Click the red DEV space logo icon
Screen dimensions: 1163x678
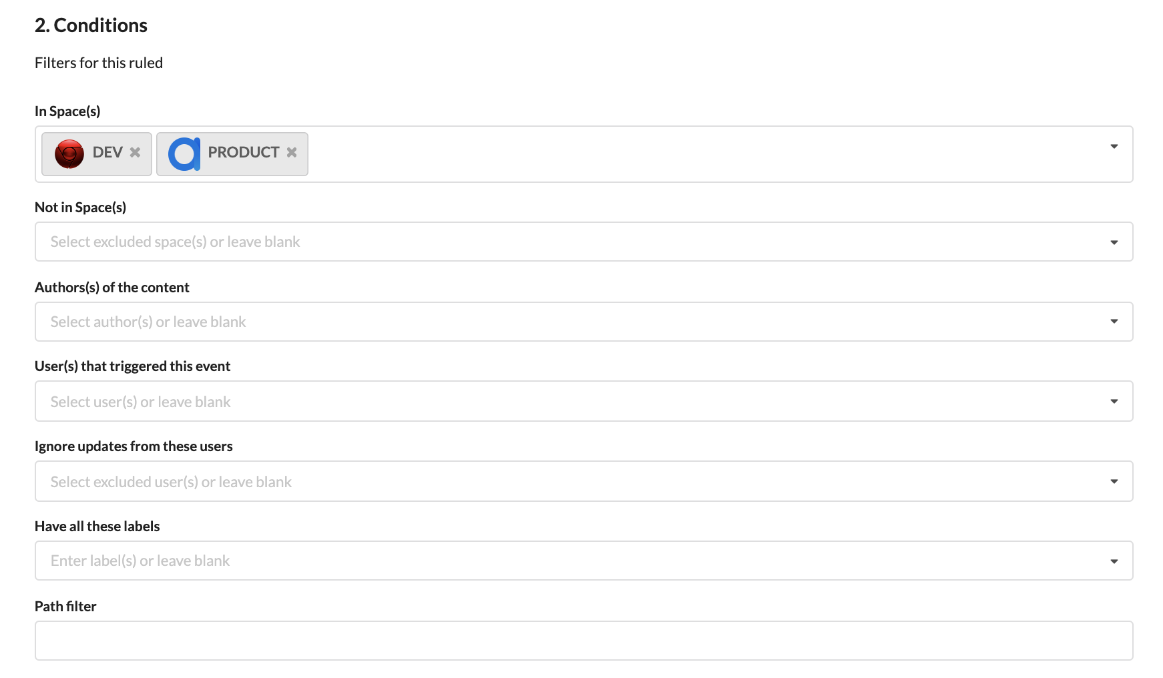69,153
